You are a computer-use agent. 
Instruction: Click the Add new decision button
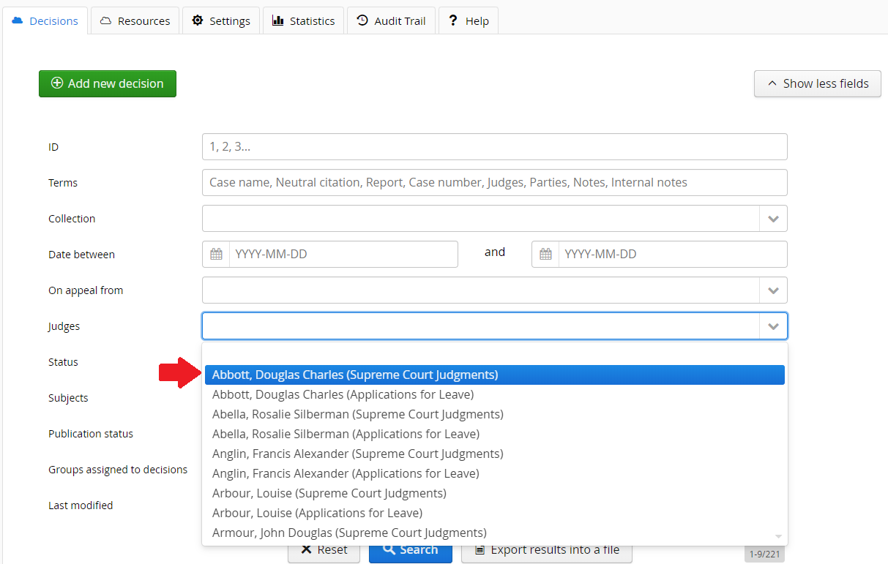point(108,83)
